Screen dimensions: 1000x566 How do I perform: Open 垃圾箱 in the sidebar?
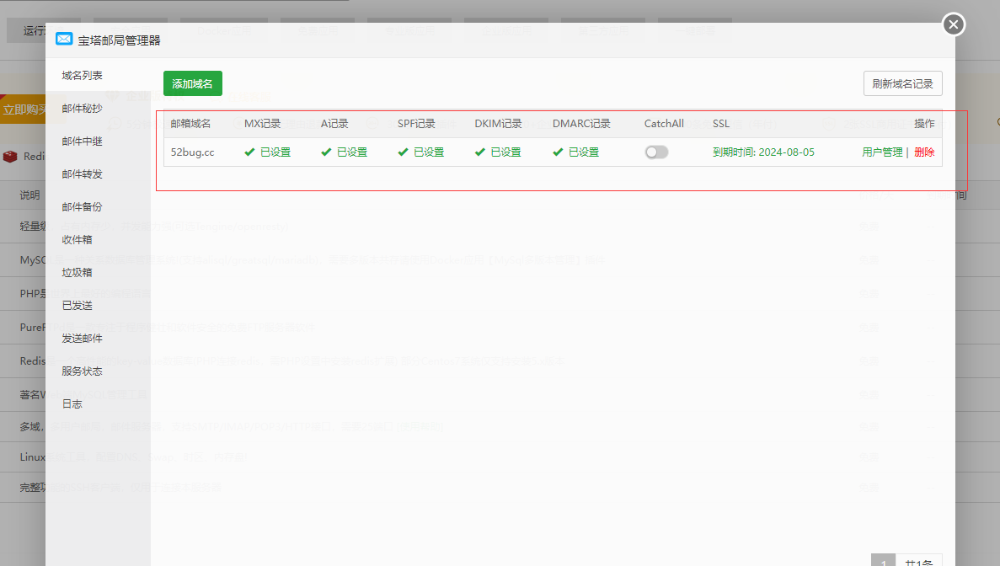pyautogui.click(x=78, y=272)
